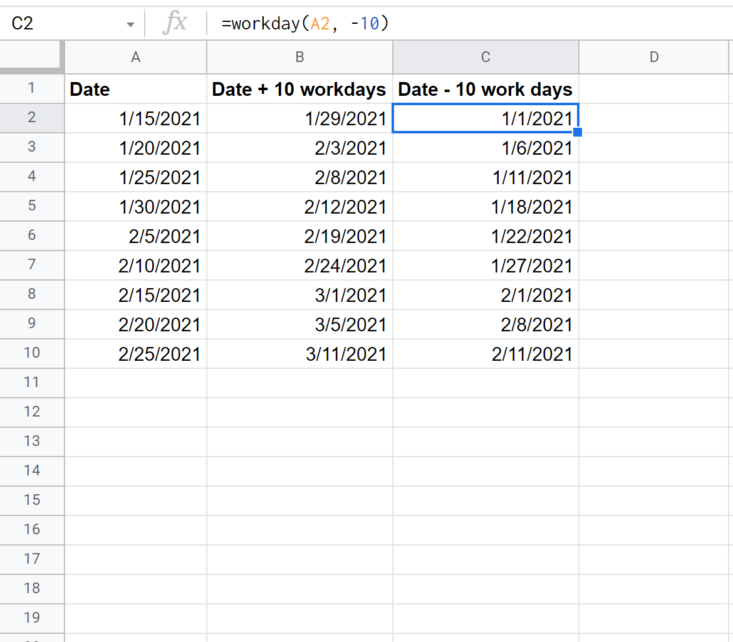The image size is (733, 642).
Task: Click the fx function icon
Action: pyautogui.click(x=174, y=24)
